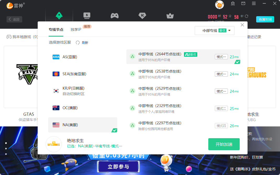Click the Korea flag icon

coord(56,91)
